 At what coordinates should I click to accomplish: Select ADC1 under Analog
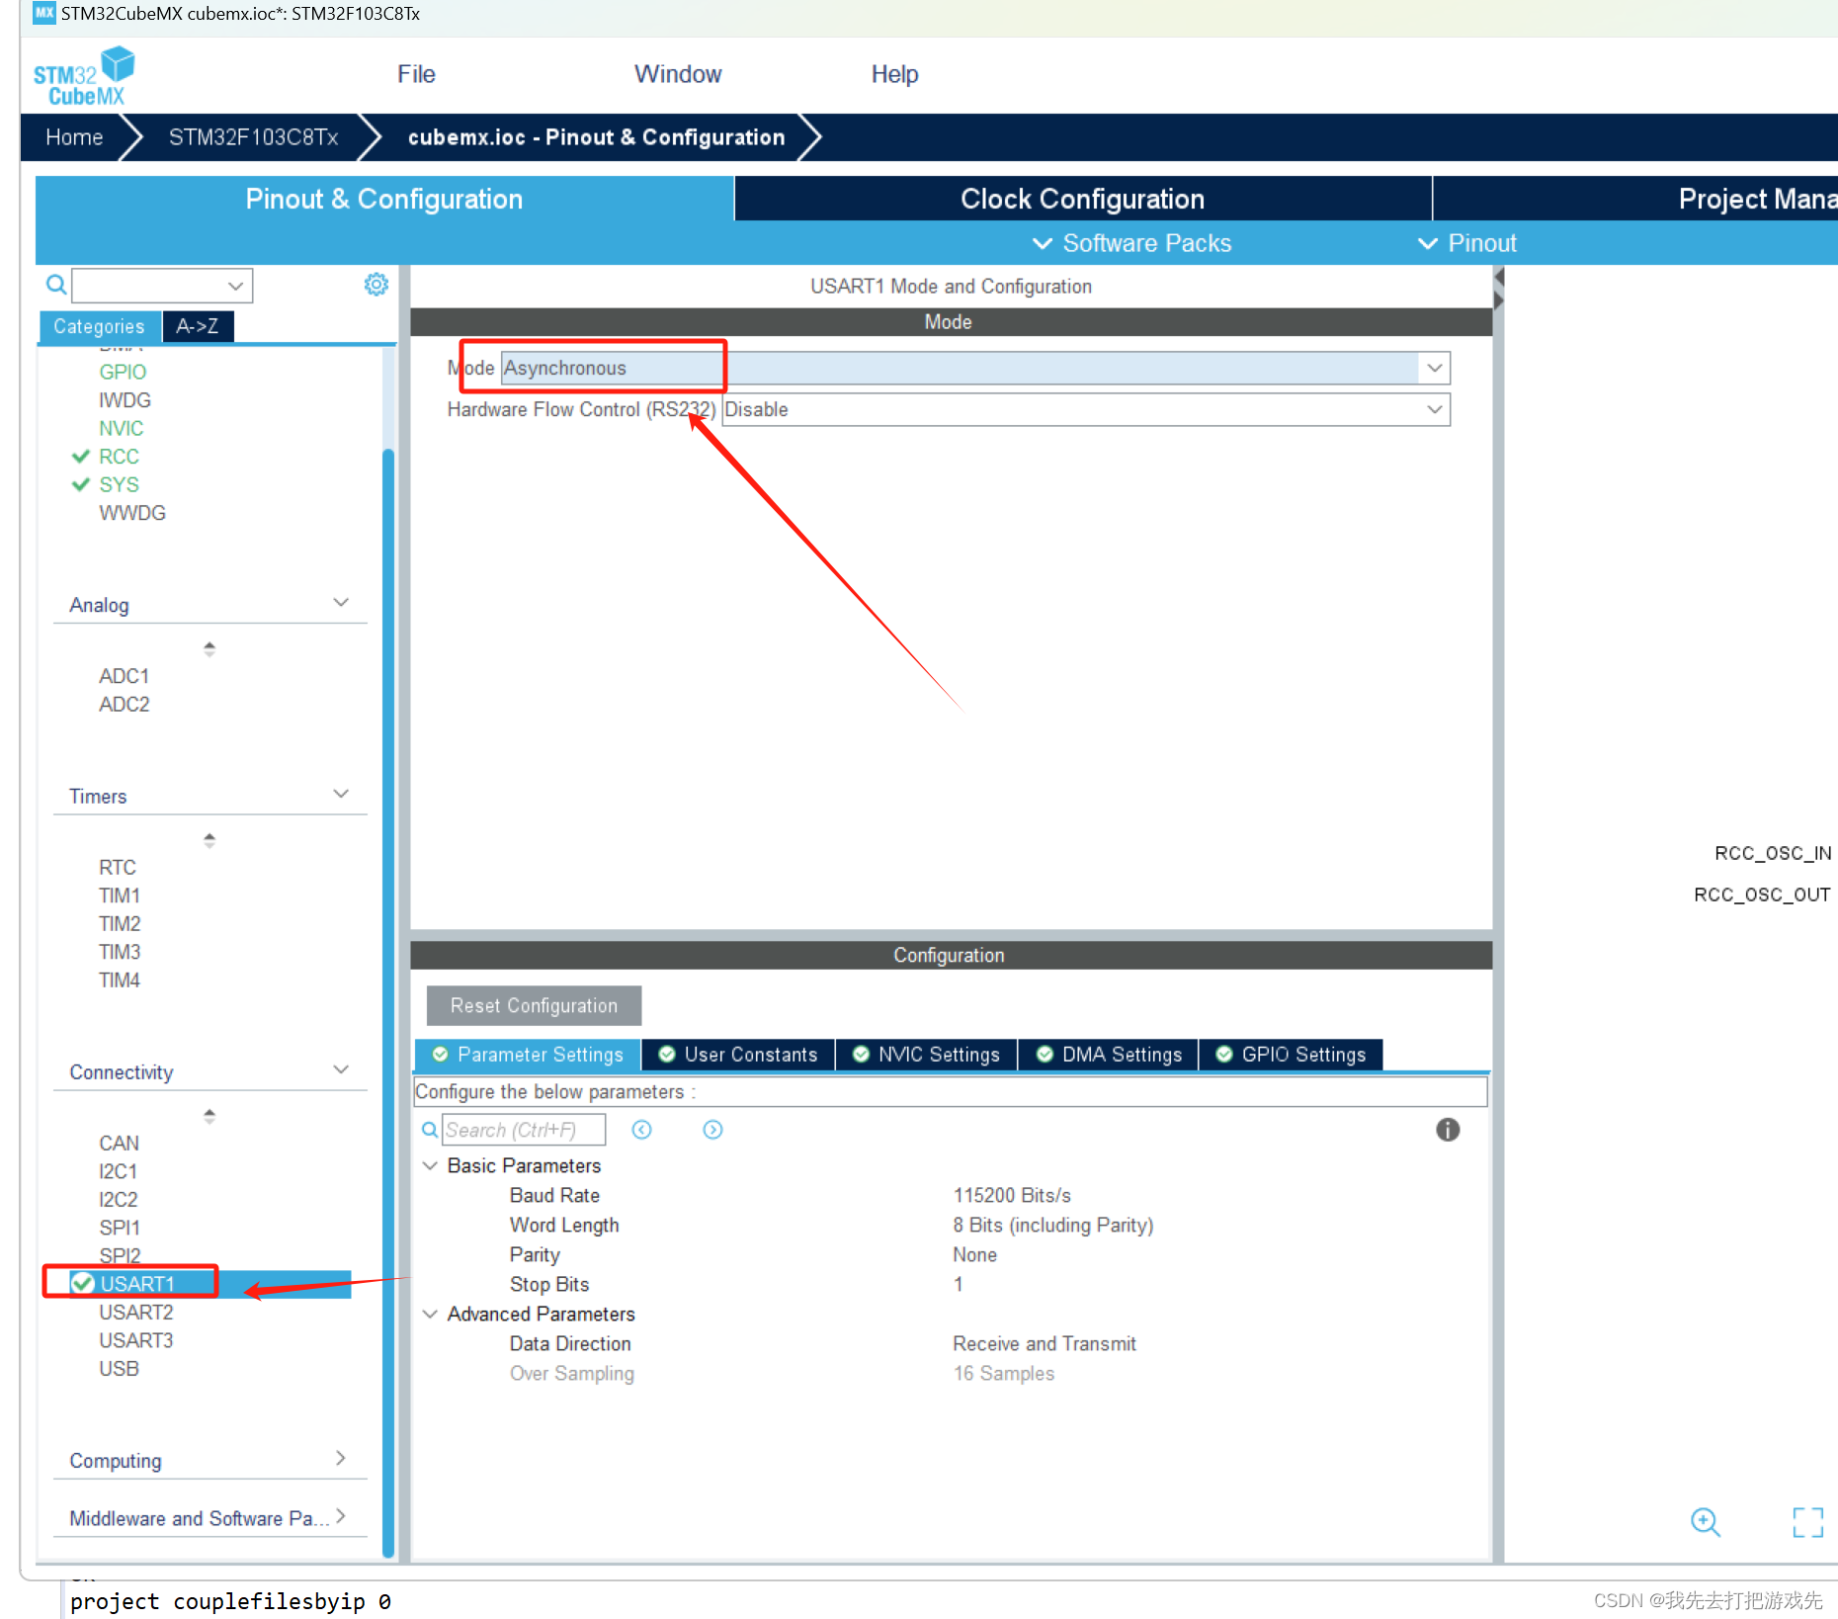(x=125, y=676)
